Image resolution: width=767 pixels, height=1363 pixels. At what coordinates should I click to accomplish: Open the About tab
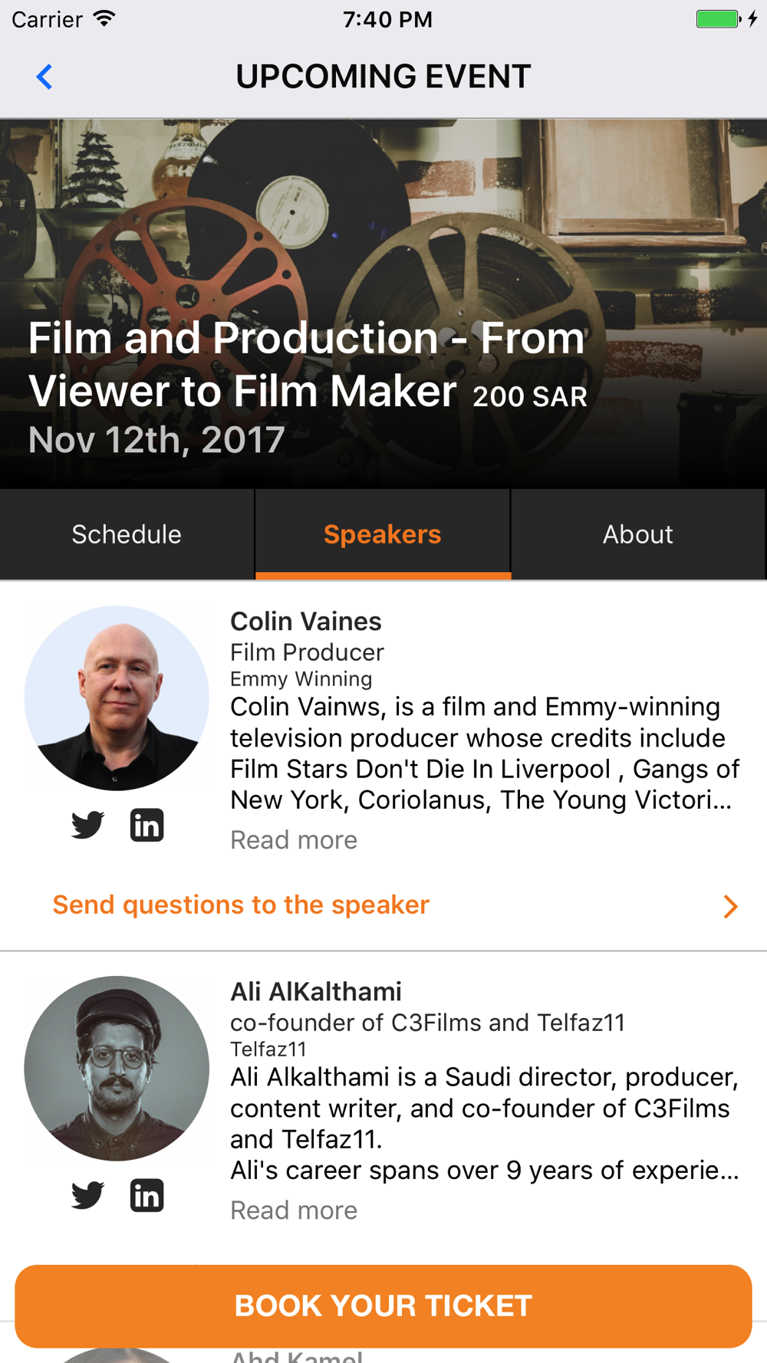coord(638,534)
